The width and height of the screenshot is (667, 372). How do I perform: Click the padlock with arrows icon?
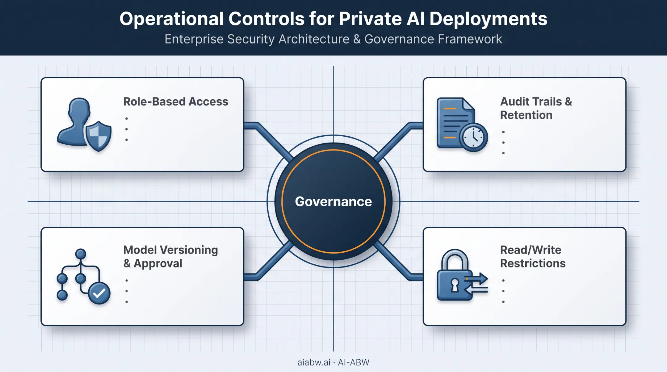click(x=462, y=275)
